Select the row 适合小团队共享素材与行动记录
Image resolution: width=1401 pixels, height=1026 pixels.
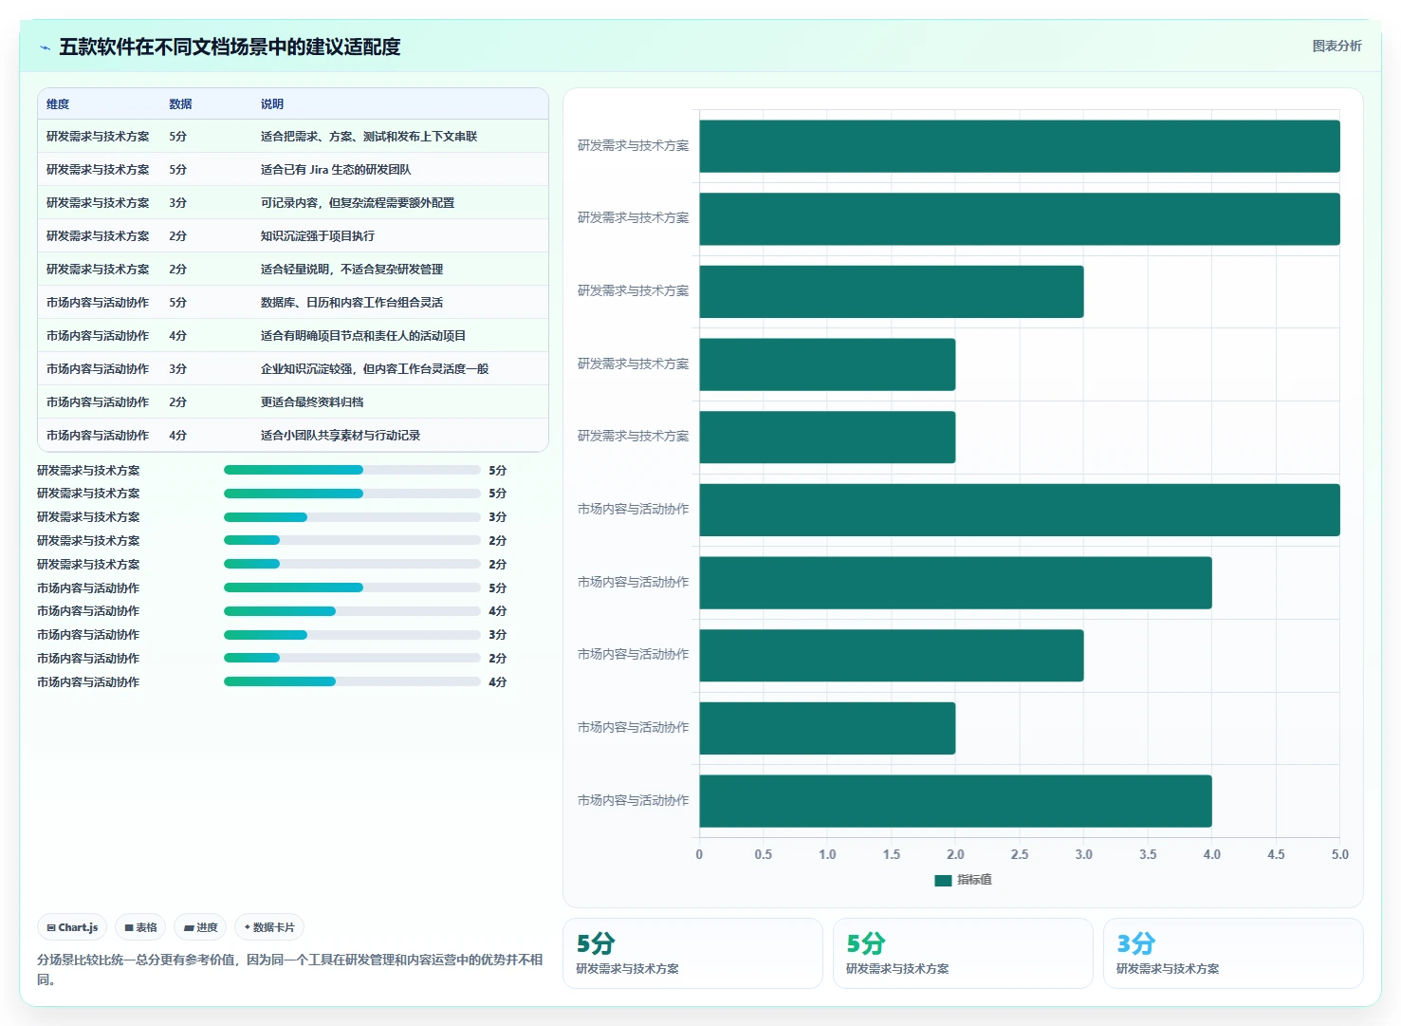coord(293,435)
